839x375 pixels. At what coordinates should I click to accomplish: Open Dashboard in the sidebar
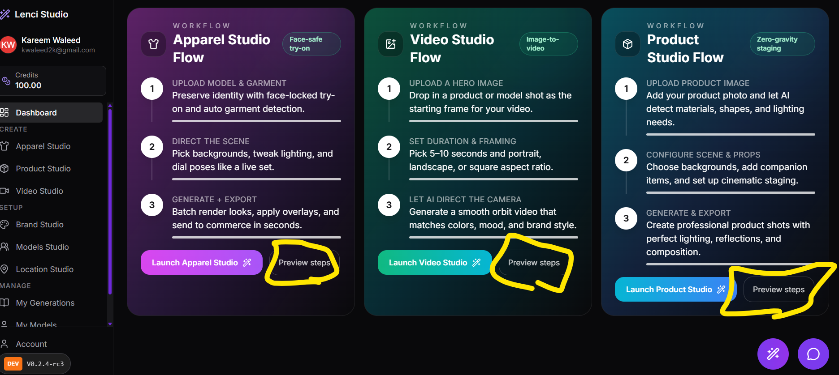click(x=36, y=113)
